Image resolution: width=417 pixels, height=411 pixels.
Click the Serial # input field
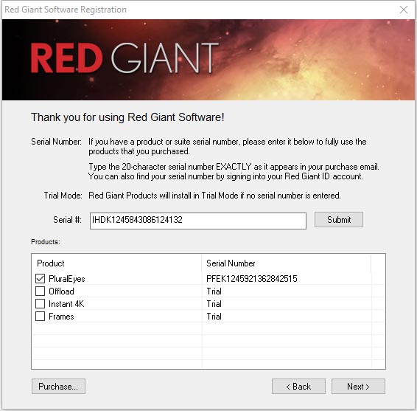tap(198, 221)
